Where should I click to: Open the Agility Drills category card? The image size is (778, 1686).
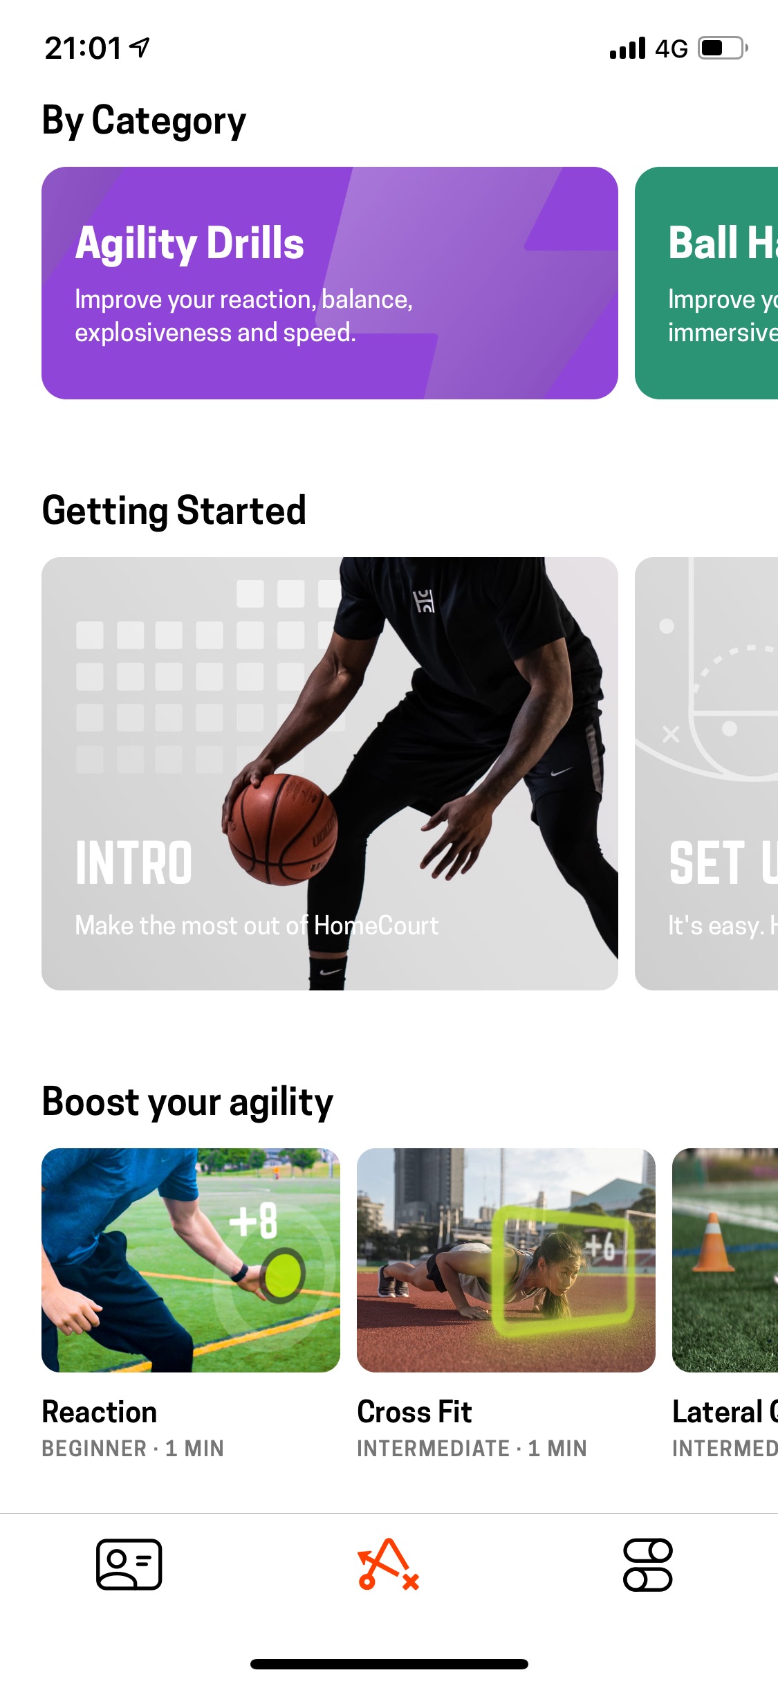(330, 282)
